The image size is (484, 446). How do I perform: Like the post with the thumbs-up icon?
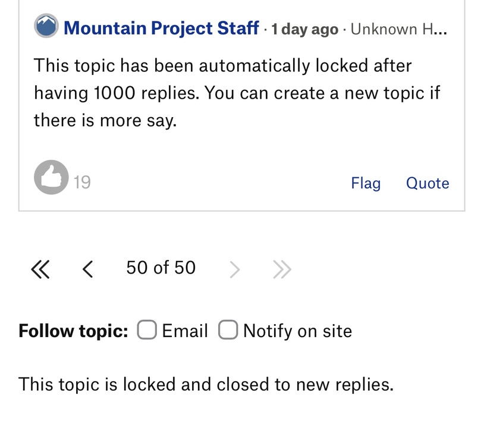coord(51,177)
